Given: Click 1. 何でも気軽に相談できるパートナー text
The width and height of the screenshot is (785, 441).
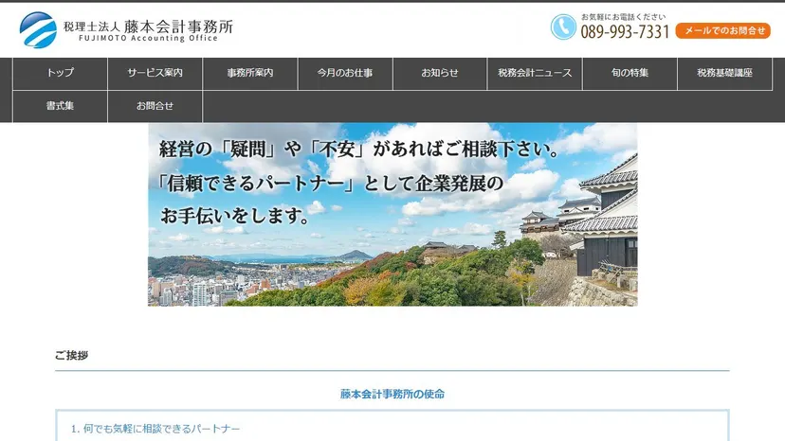Looking at the screenshot, I should (155, 429).
